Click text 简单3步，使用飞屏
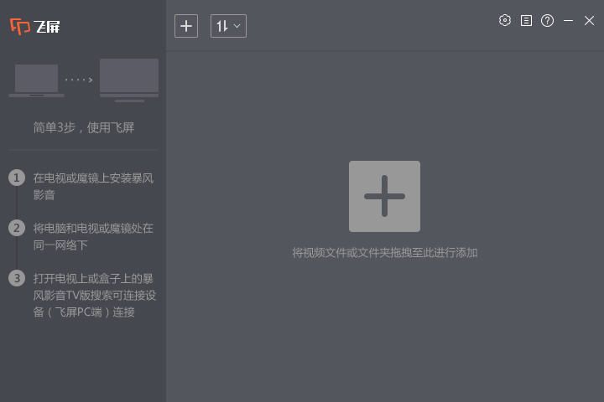 click(84, 127)
